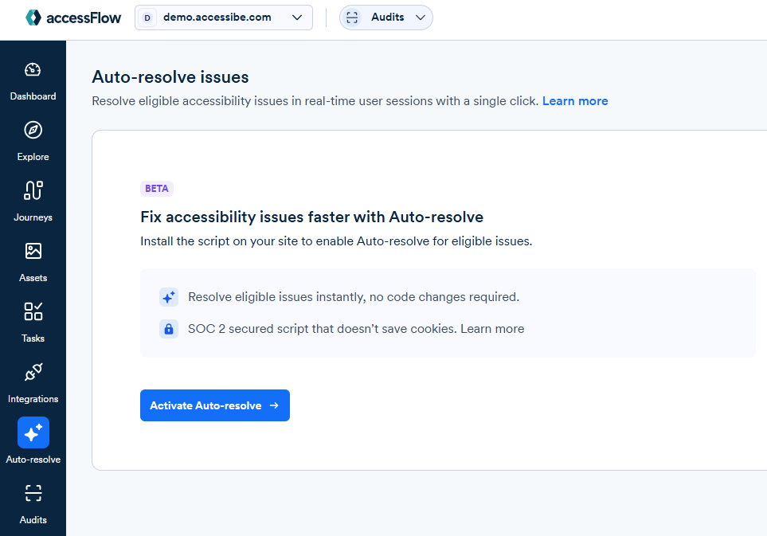
Task: Click the arrow inside Activate Auto-resolve button
Action: pos(275,405)
